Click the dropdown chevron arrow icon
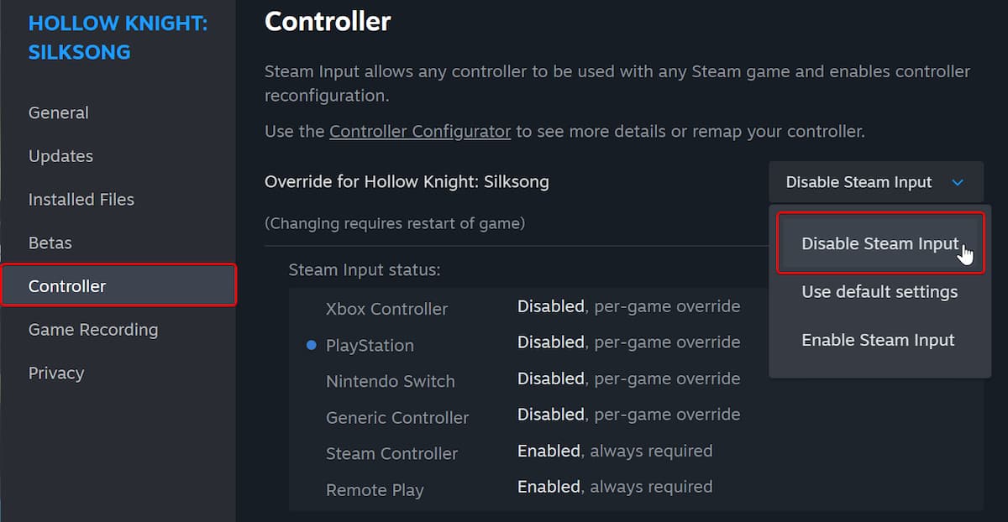This screenshot has width=1008, height=522. [x=957, y=182]
